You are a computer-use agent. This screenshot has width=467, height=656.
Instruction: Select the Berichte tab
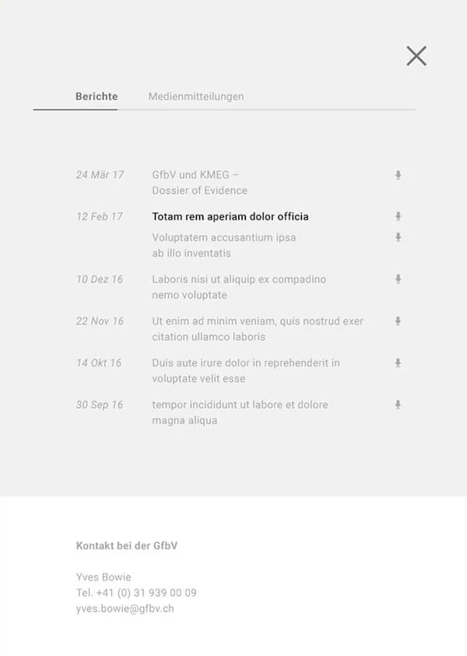[x=97, y=96]
